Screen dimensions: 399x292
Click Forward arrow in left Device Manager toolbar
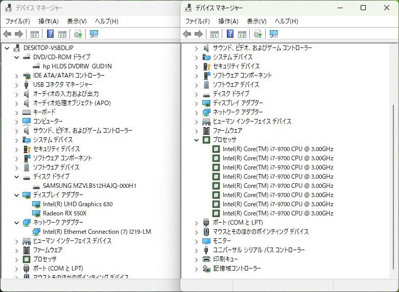coord(19,34)
